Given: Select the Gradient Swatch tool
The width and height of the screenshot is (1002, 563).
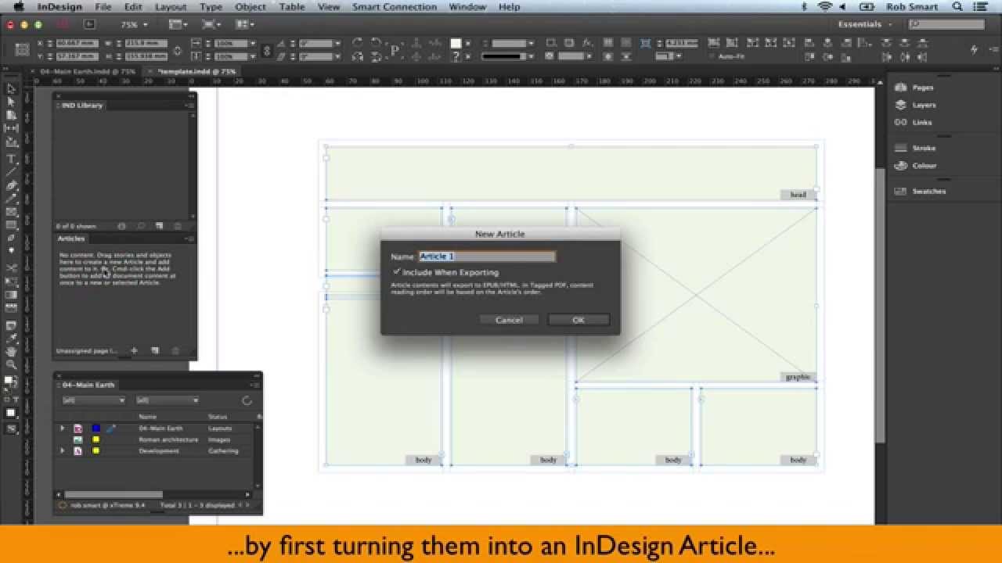Looking at the screenshot, I should (11, 295).
